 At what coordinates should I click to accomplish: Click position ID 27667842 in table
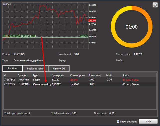click(x=10, y=80)
